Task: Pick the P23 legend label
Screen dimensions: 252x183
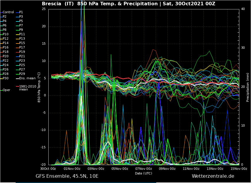Action: pyautogui.click(x=22, y=61)
